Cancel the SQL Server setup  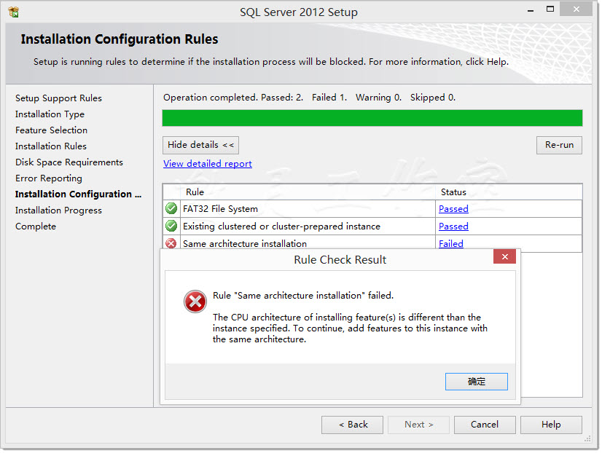[485, 425]
